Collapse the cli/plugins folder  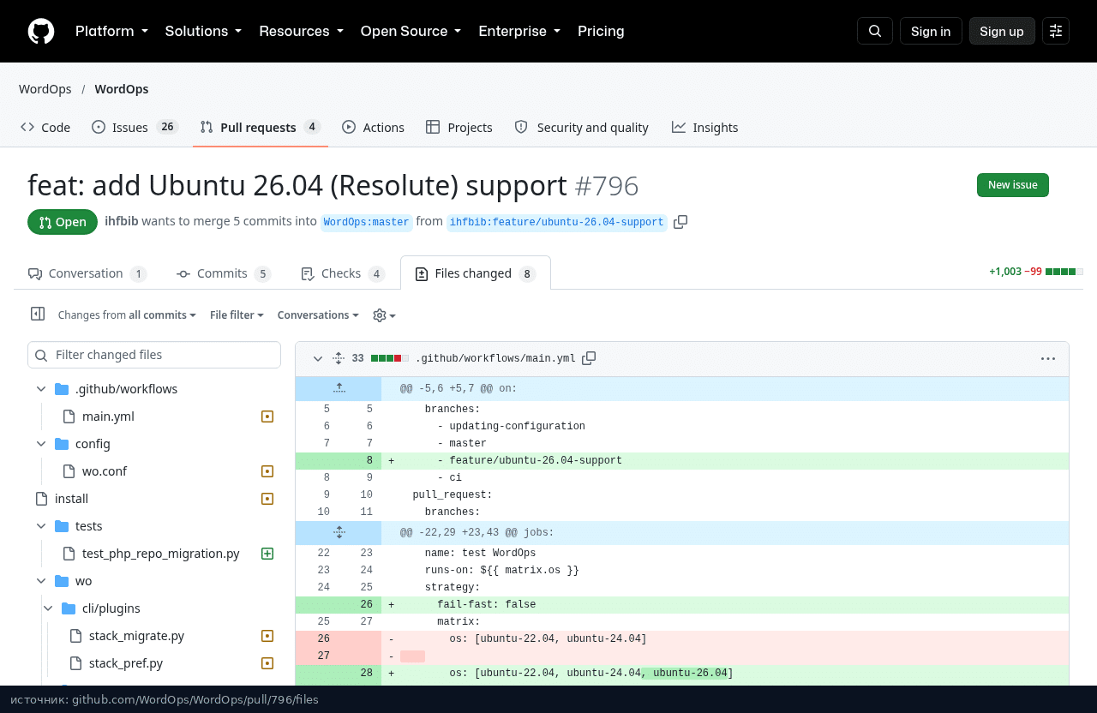48,608
